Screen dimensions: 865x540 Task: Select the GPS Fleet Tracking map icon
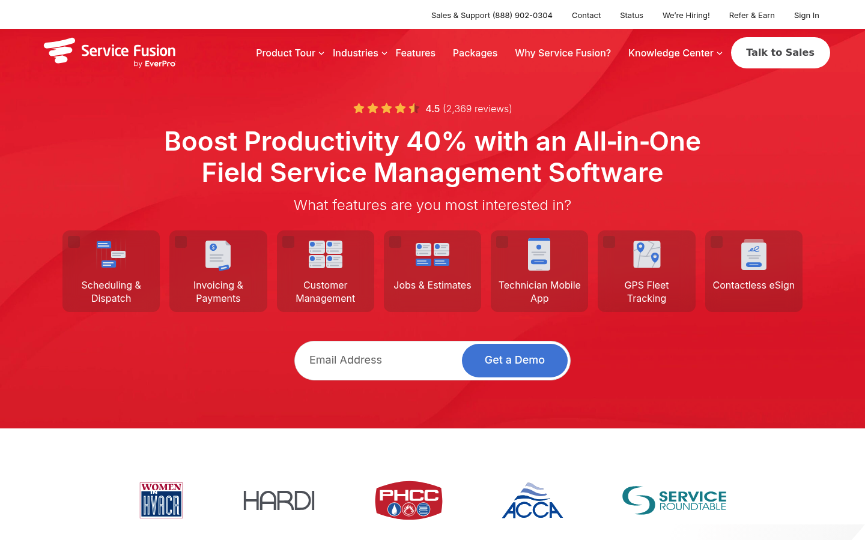coord(646,254)
